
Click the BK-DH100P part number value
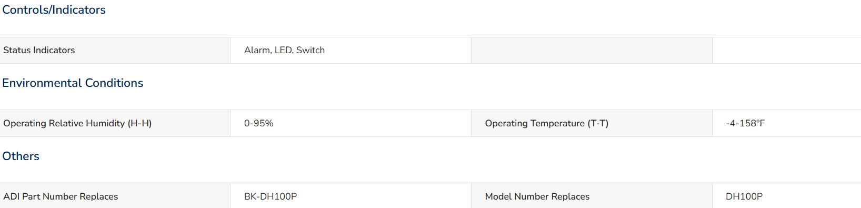(271, 196)
